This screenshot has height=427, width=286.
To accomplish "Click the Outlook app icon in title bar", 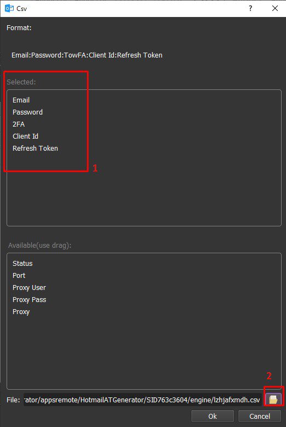I will point(9,8).
